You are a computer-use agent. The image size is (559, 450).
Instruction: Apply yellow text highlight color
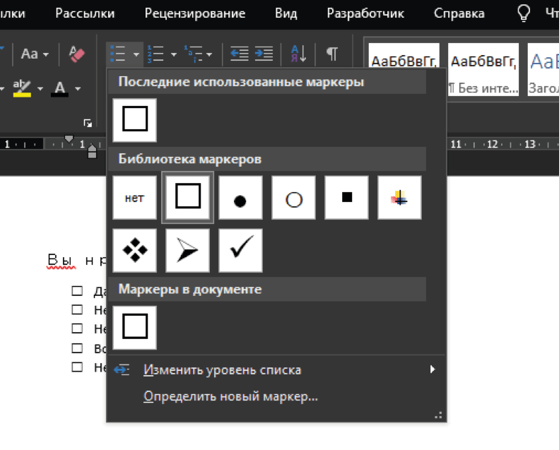[22, 88]
